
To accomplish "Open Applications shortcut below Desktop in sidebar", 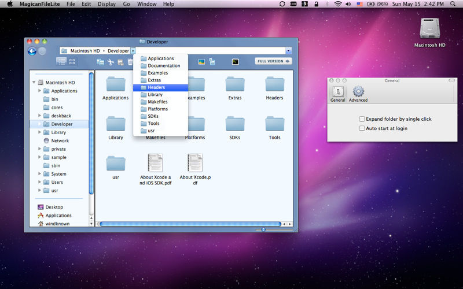I will pyautogui.click(x=58, y=215).
